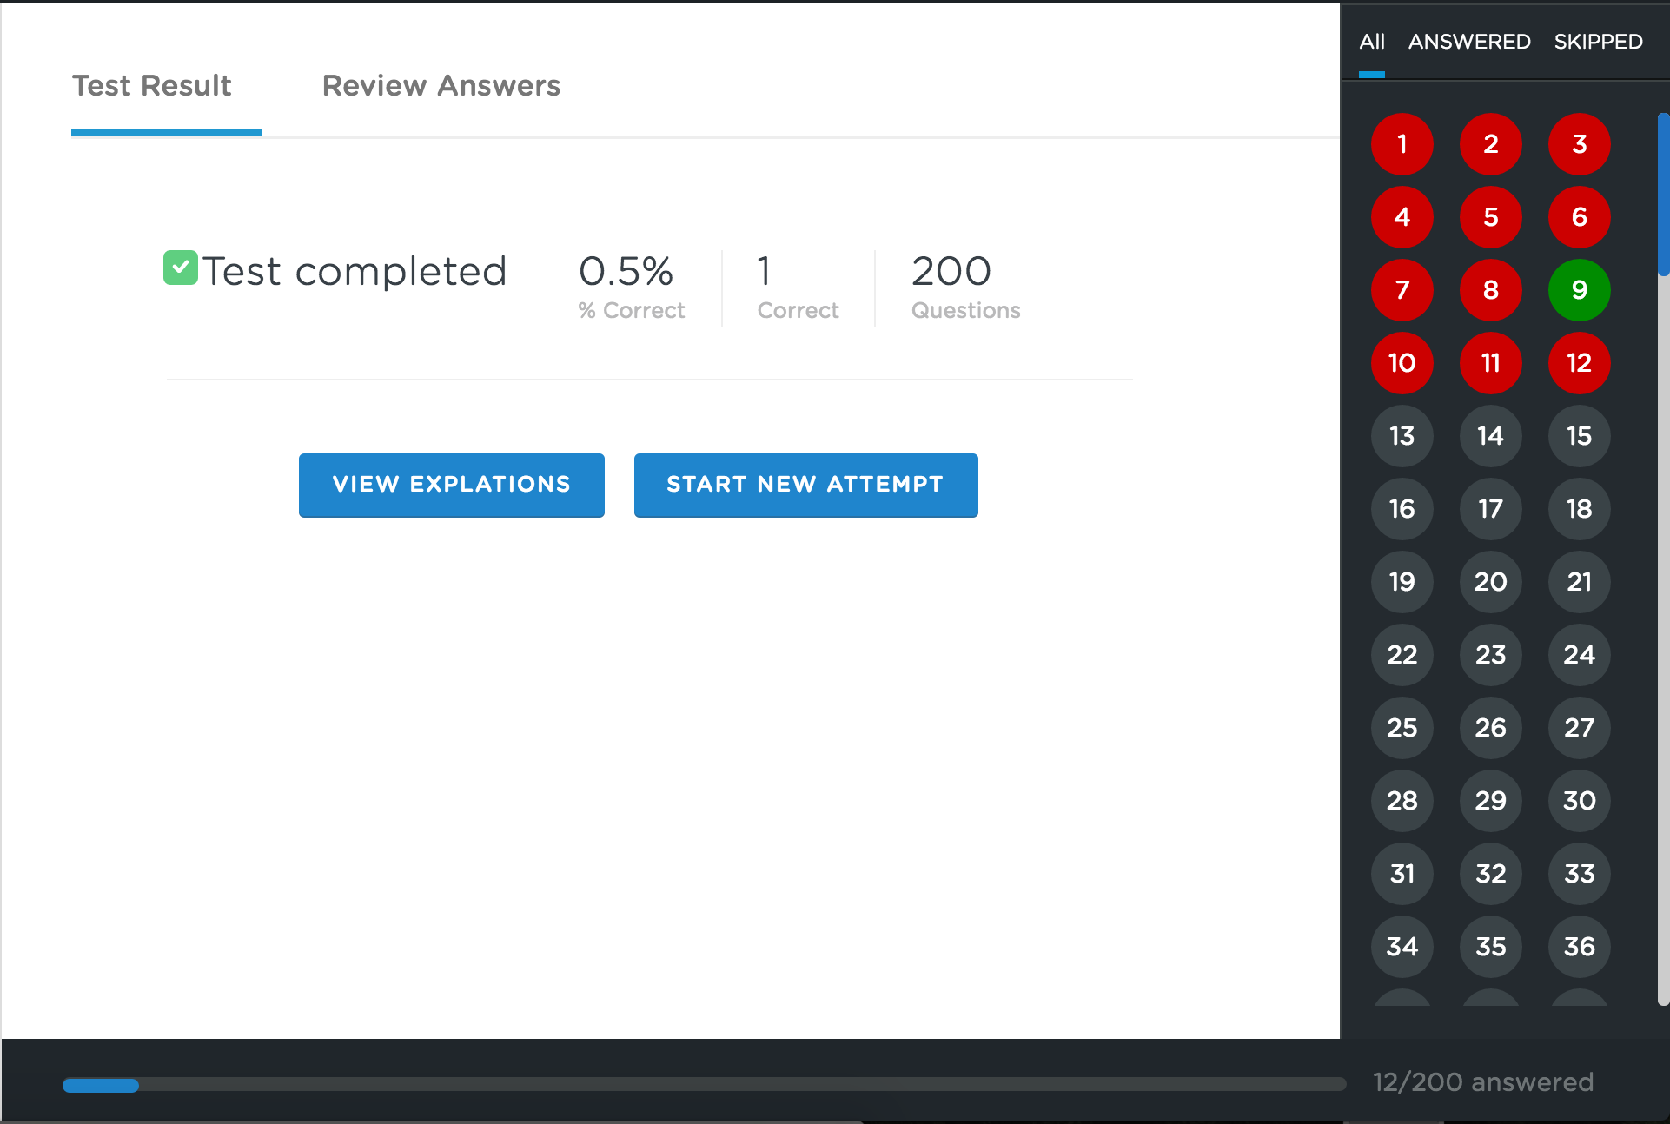
Task: Navigate to question 33
Action: [x=1580, y=874]
